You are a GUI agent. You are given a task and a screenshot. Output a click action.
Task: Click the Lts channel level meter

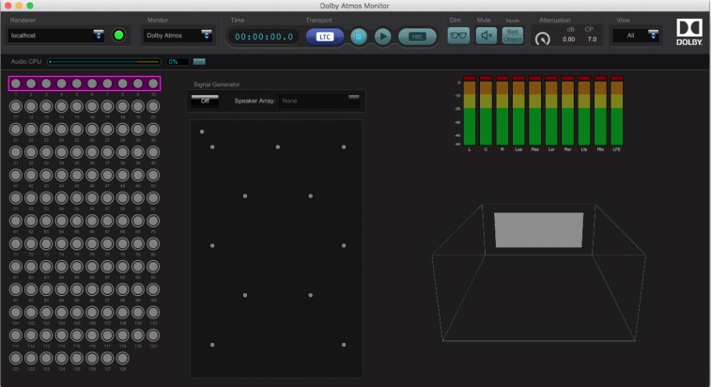584,111
